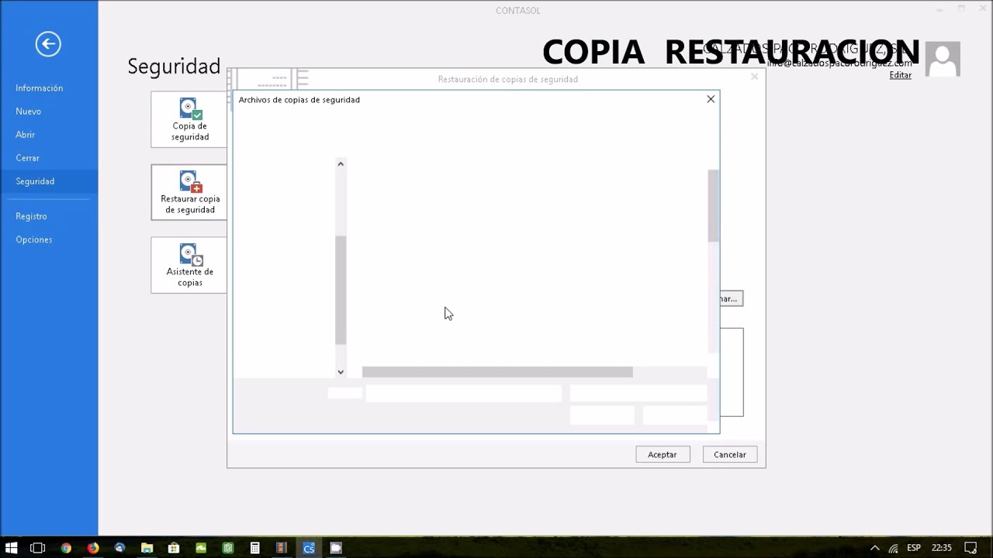Click the Copia de seguridad tile
This screenshot has height=558, width=993.
tap(189, 119)
